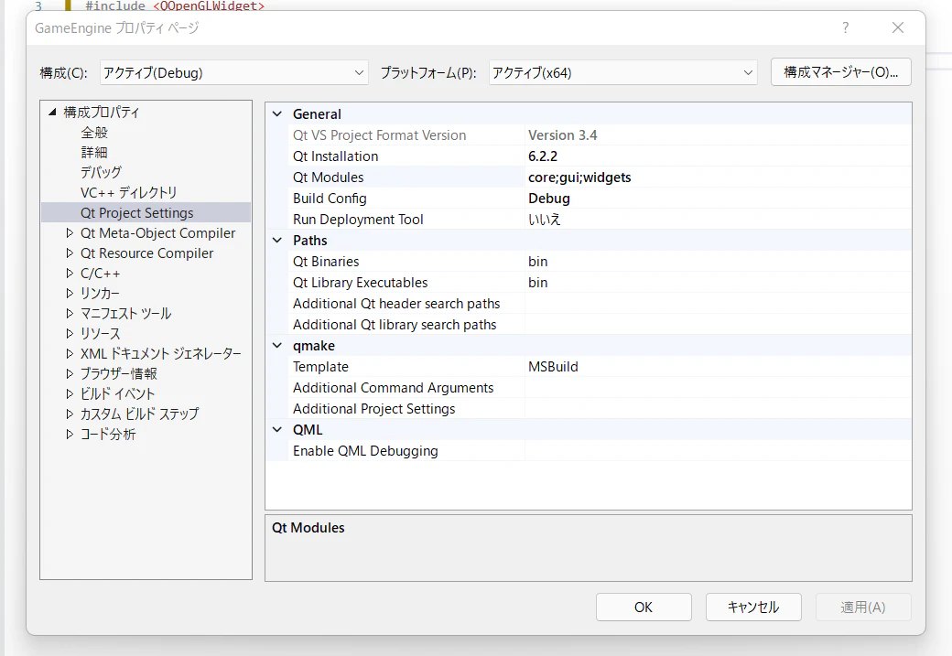Click the Qt Installation value 6.2.2
The image size is (952, 656).
718,156
